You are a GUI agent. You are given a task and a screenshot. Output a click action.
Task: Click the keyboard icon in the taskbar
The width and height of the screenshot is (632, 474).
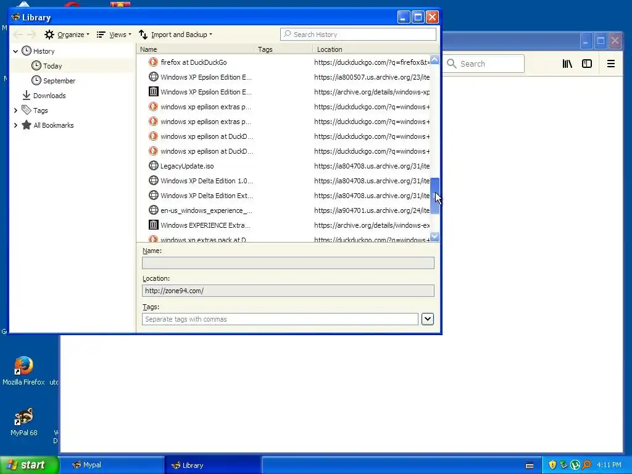530,465
